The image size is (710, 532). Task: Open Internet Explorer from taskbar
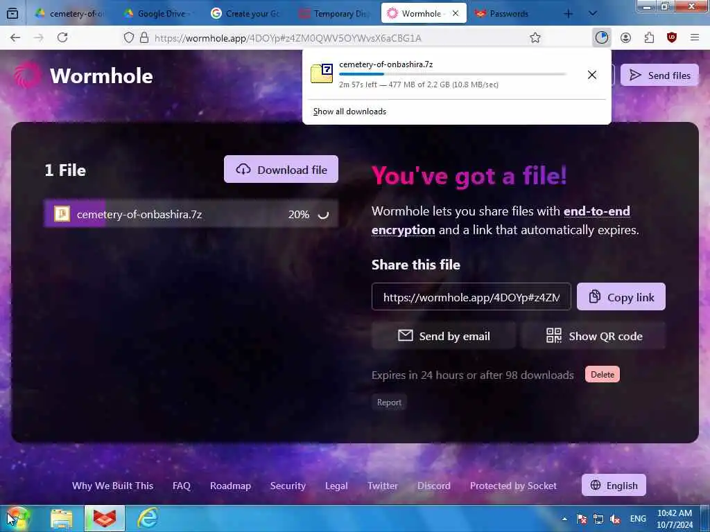[148, 518]
